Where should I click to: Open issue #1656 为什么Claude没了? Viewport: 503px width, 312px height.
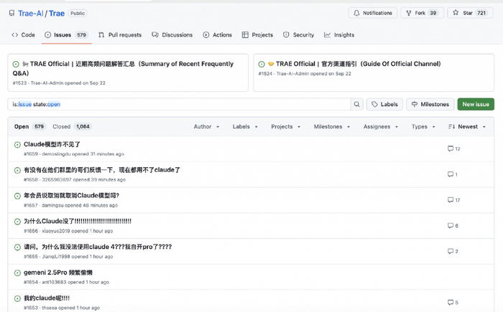78,221
